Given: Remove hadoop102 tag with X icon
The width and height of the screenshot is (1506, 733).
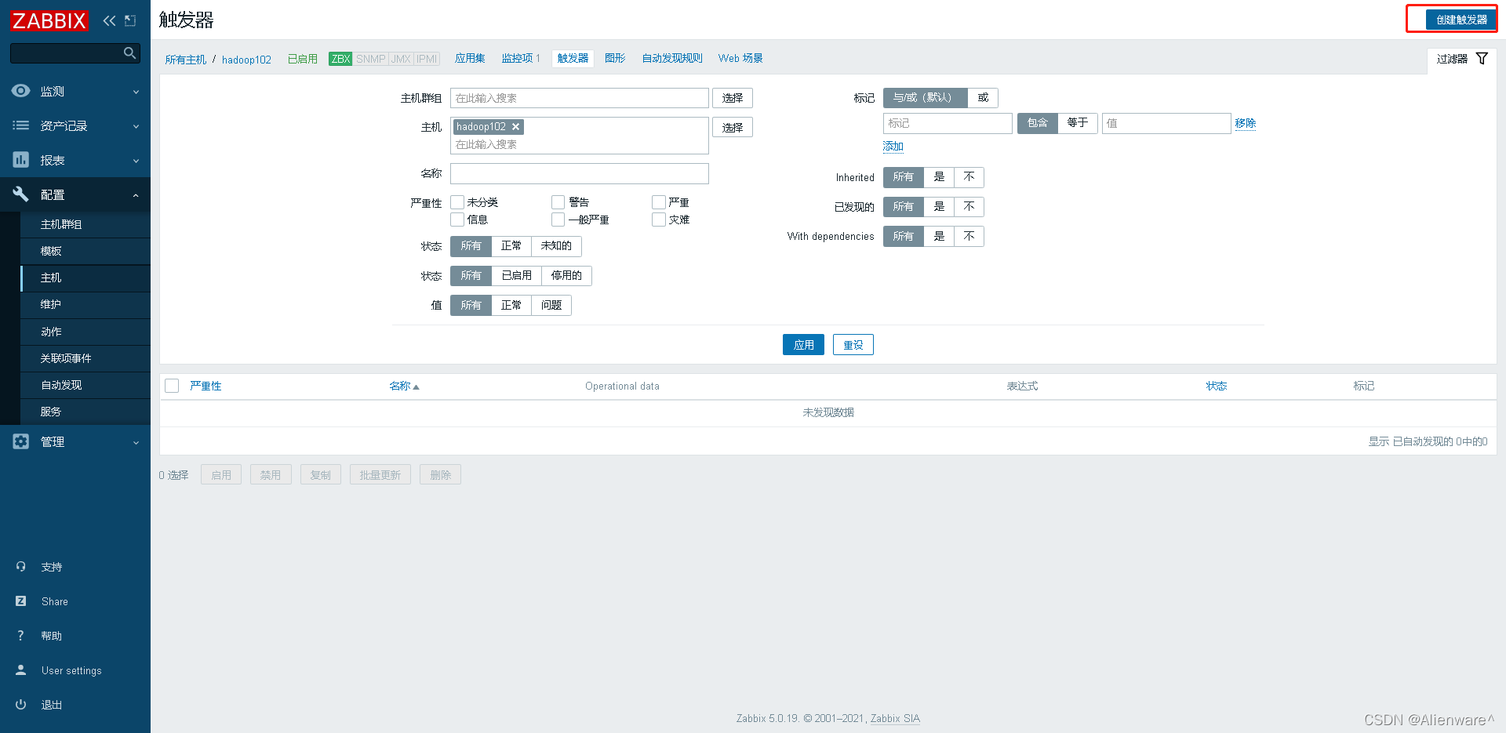Looking at the screenshot, I should click(515, 127).
